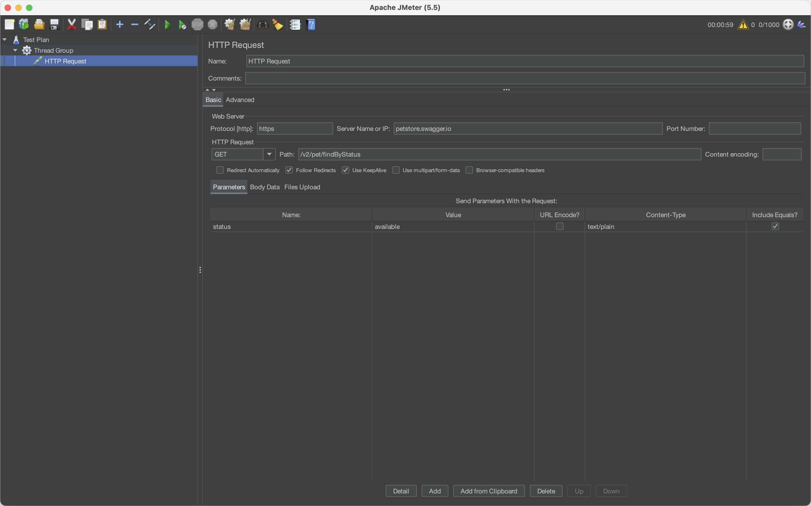The height and width of the screenshot is (506, 811).
Task: Click the blue Help question mark icon
Action: [x=311, y=24]
